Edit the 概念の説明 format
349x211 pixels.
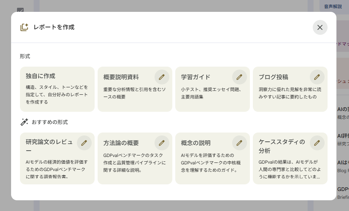tap(239, 143)
